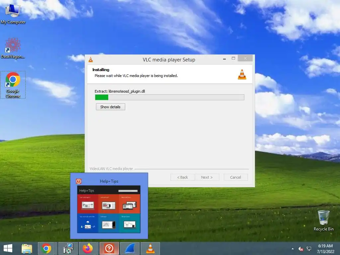Click the green installation progress bar
Viewport: 340px width, 255px height.
[170, 97]
